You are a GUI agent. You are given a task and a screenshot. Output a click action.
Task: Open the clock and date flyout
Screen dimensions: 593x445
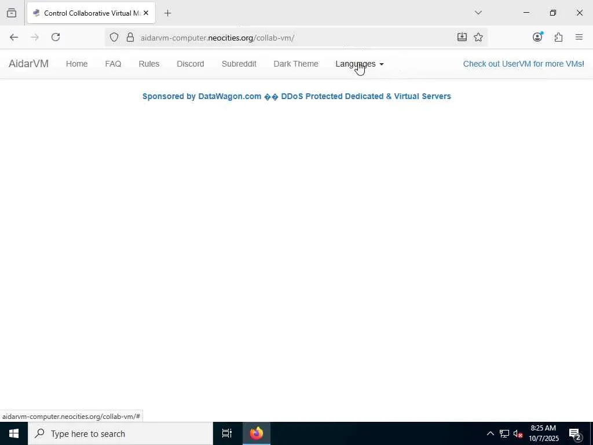point(543,433)
